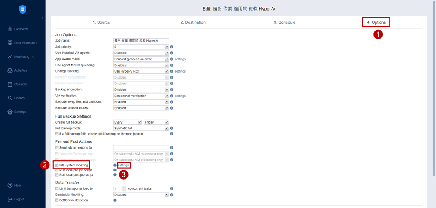Screen dimensions: 436x208
Task: Show info for Backup encryption
Action: pos(172,90)
